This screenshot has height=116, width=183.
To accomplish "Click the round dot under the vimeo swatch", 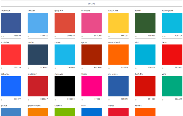I will pos(55,68).
